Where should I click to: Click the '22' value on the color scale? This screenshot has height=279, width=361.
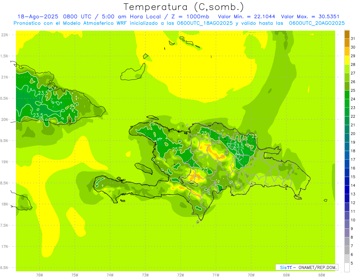tap(353, 116)
